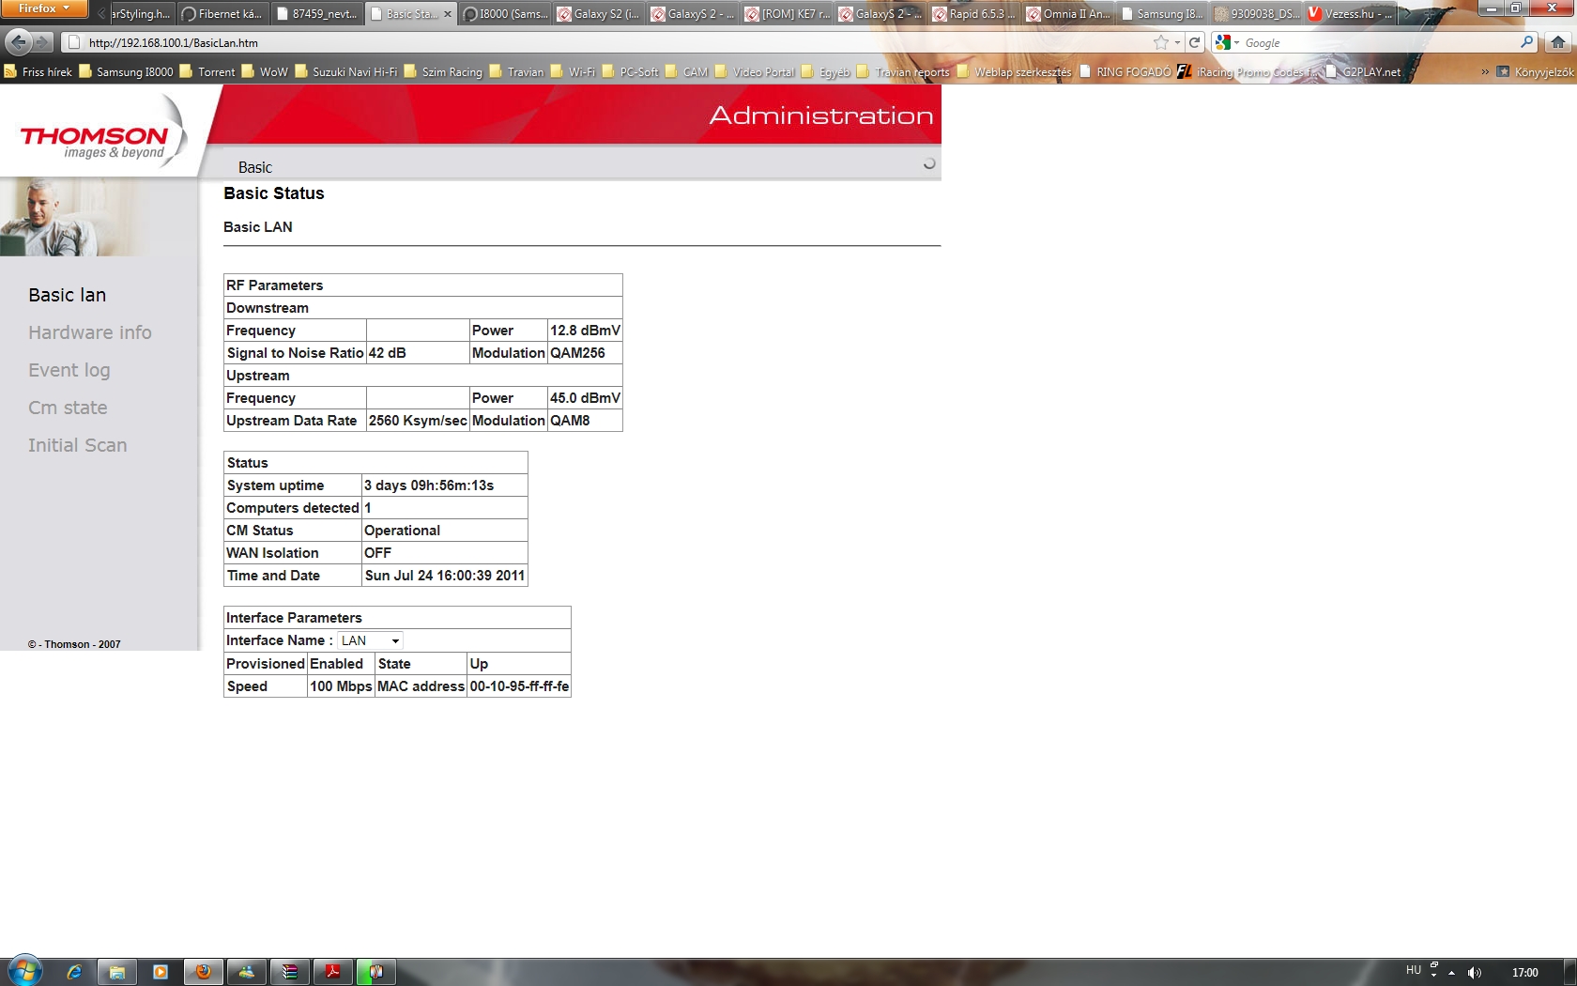The height and width of the screenshot is (986, 1577).
Task: Click the Show desktop button
Action: (1570, 972)
